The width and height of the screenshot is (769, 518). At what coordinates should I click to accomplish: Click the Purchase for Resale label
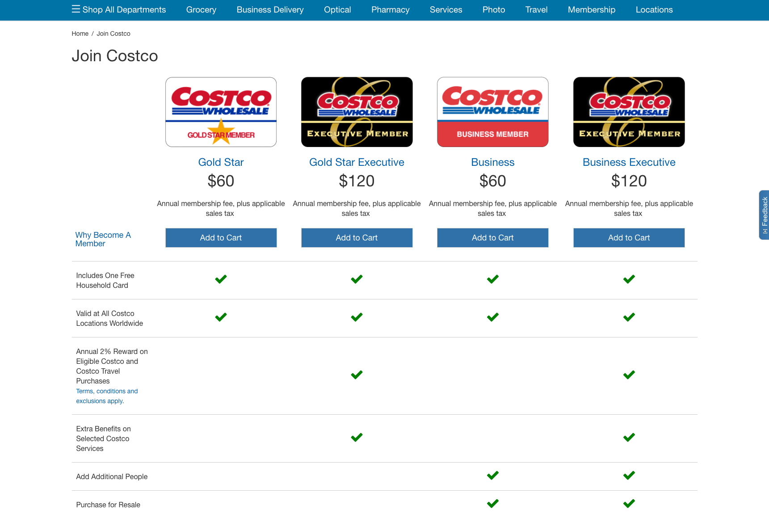point(108,505)
